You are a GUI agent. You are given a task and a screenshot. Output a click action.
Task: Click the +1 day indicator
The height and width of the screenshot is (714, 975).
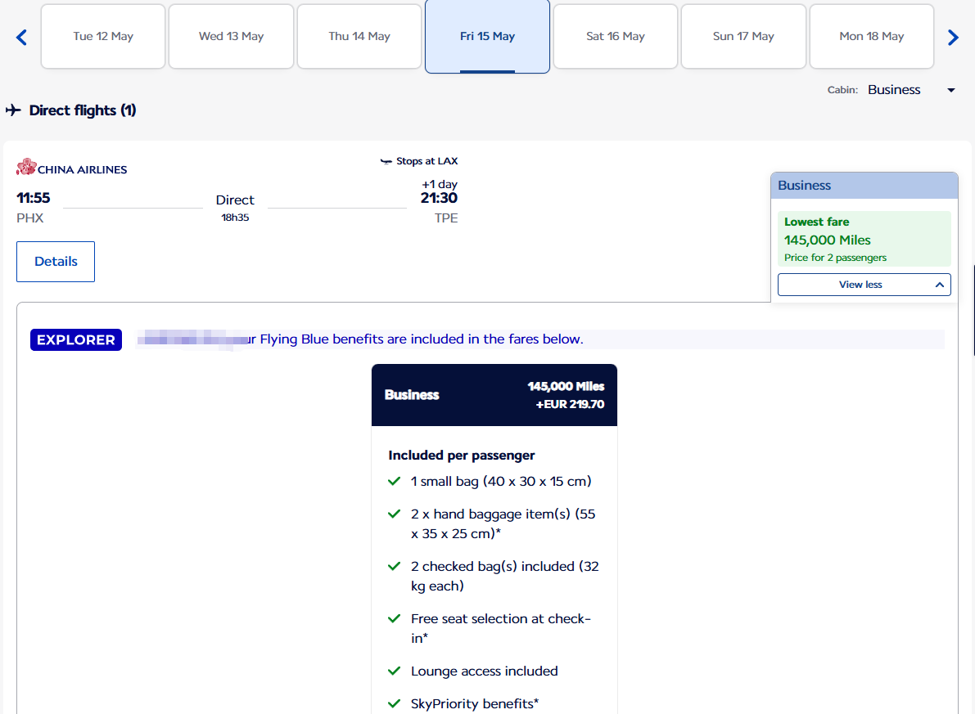pos(440,184)
